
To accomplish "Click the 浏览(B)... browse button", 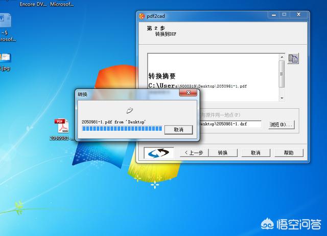I will [282, 125].
